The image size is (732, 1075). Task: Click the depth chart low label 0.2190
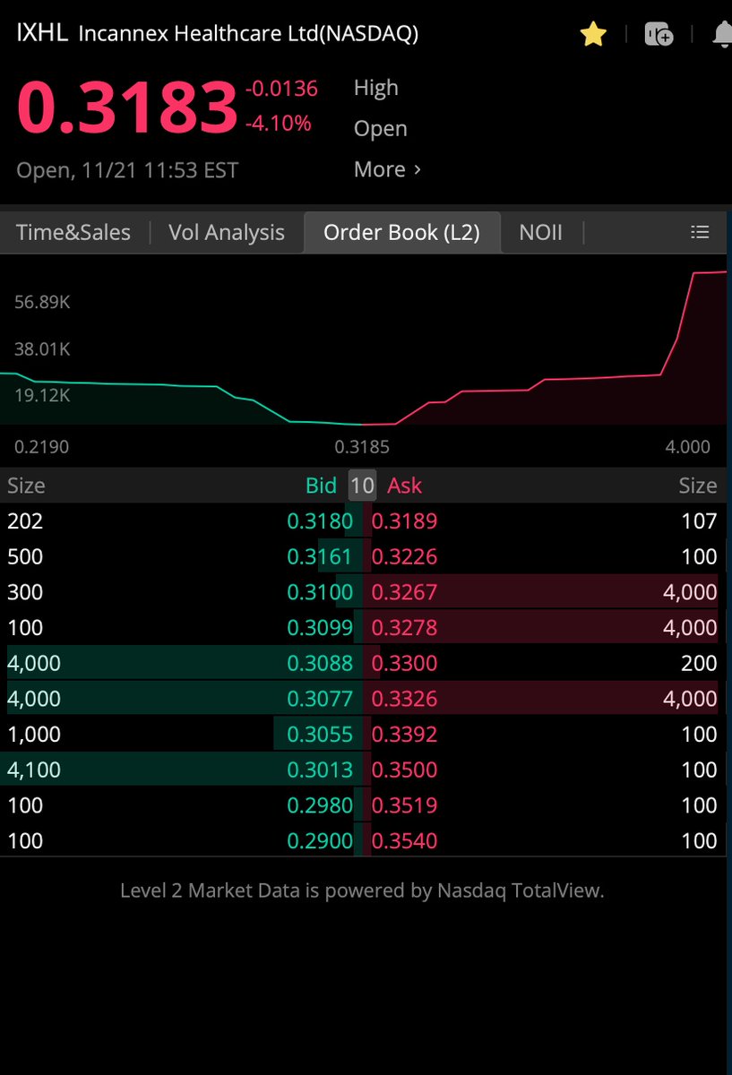tap(42, 446)
